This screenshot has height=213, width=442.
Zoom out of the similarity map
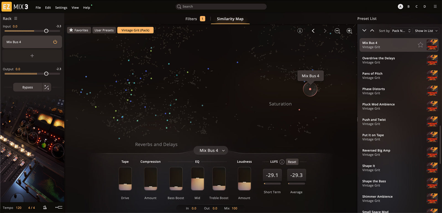337,31
